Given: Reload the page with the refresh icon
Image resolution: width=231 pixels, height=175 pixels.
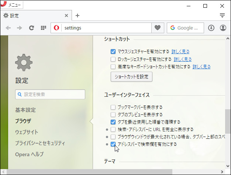Looking at the screenshot, I should click(x=31, y=28).
